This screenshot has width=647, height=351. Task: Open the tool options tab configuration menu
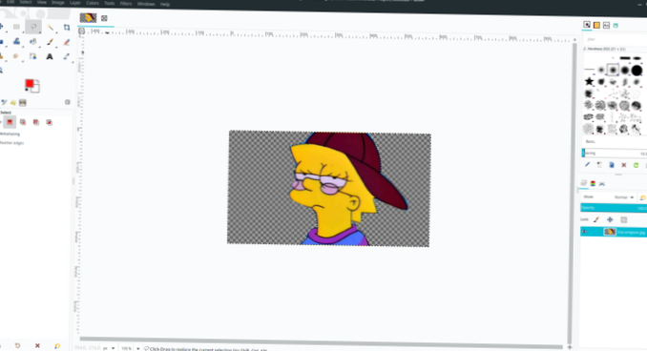67,102
